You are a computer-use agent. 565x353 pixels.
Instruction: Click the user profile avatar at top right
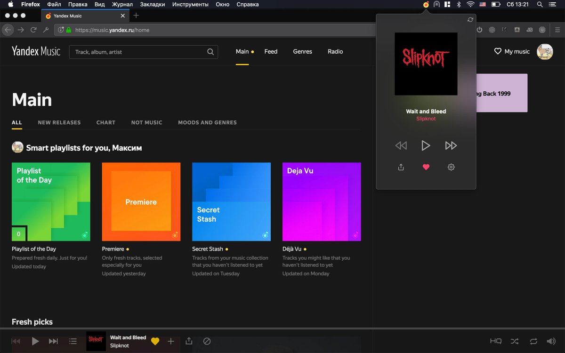click(545, 52)
